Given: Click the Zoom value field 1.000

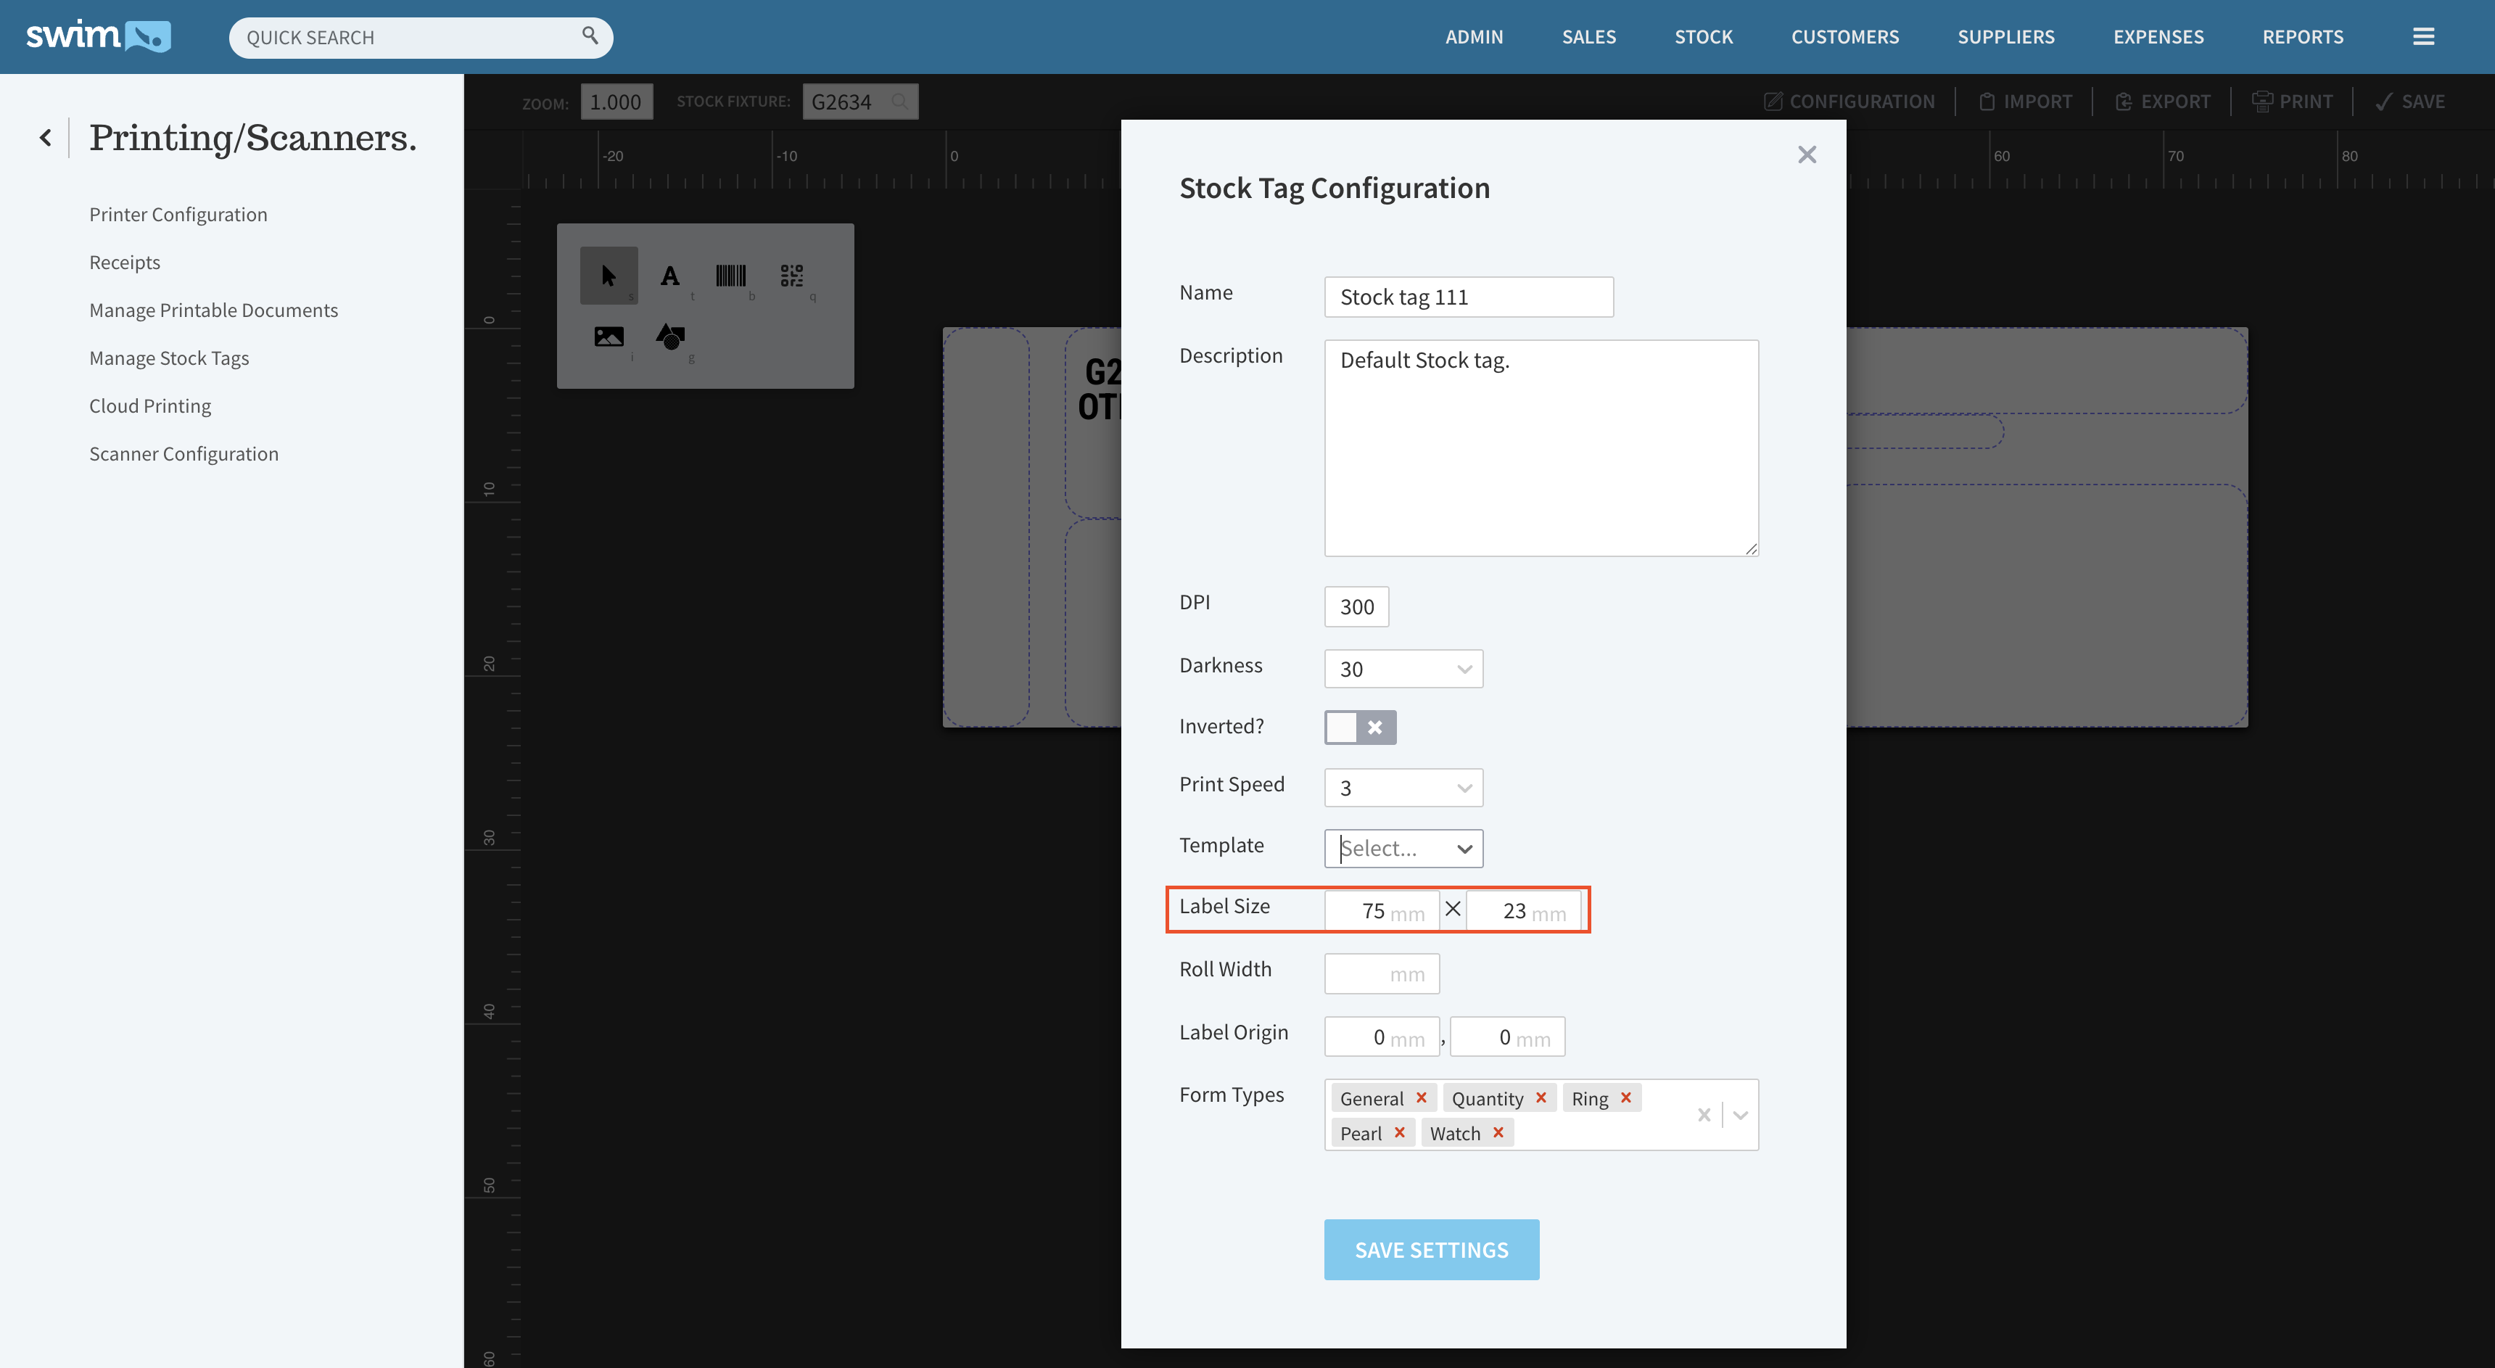Looking at the screenshot, I should [616, 102].
